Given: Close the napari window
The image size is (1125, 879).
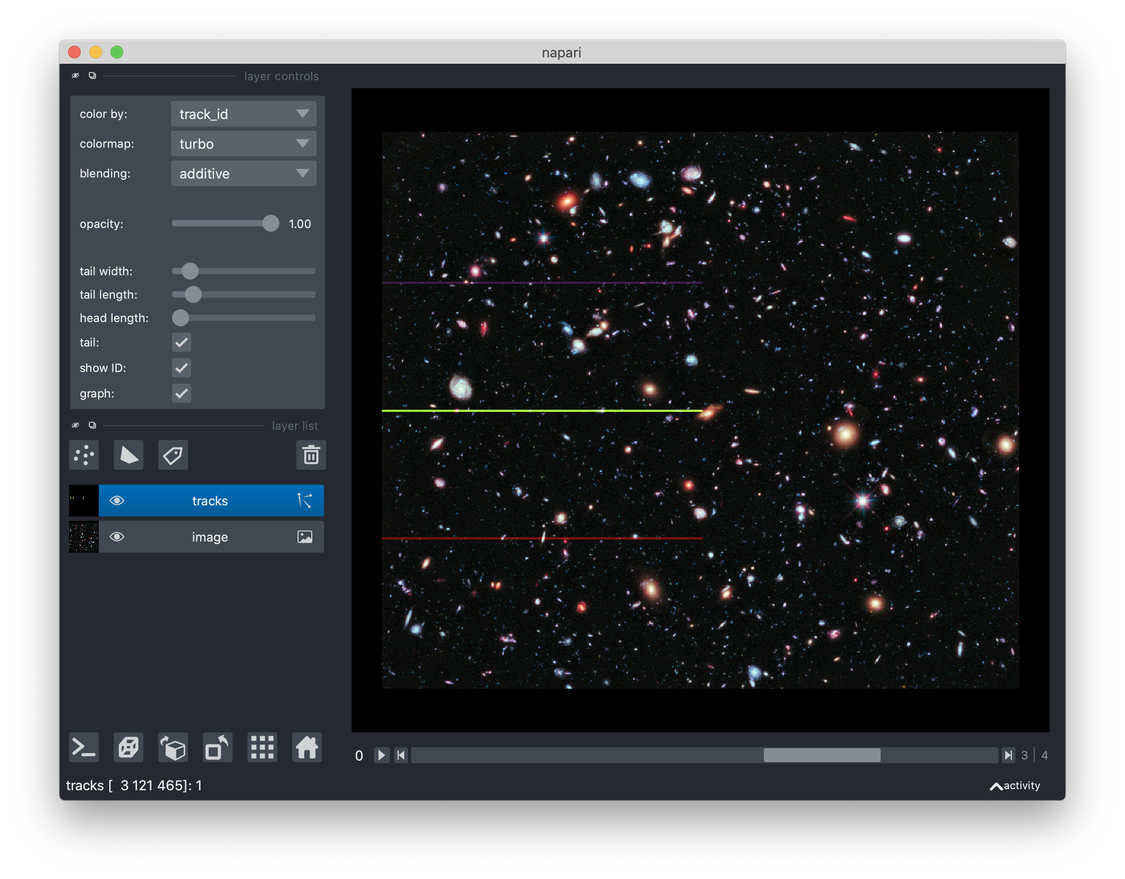Looking at the screenshot, I should tap(74, 52).
